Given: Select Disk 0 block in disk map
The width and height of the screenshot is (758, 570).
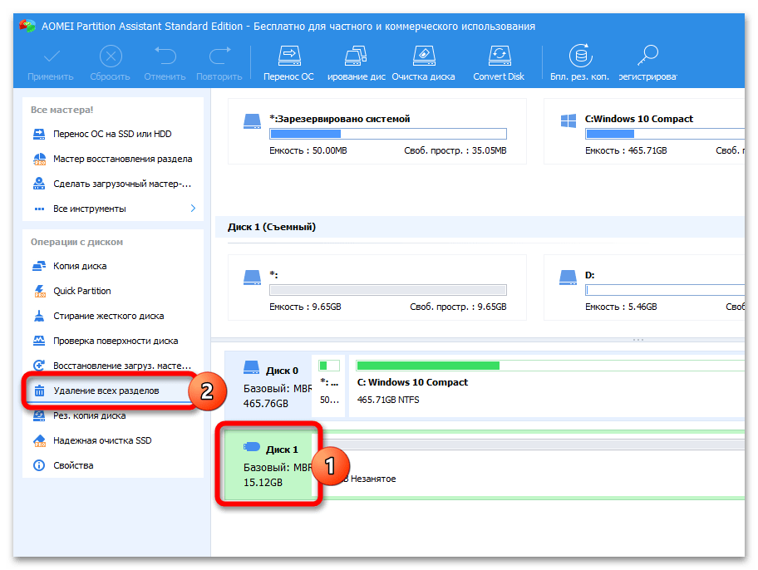Looking at the screenshot, I should tap(265, 386).
